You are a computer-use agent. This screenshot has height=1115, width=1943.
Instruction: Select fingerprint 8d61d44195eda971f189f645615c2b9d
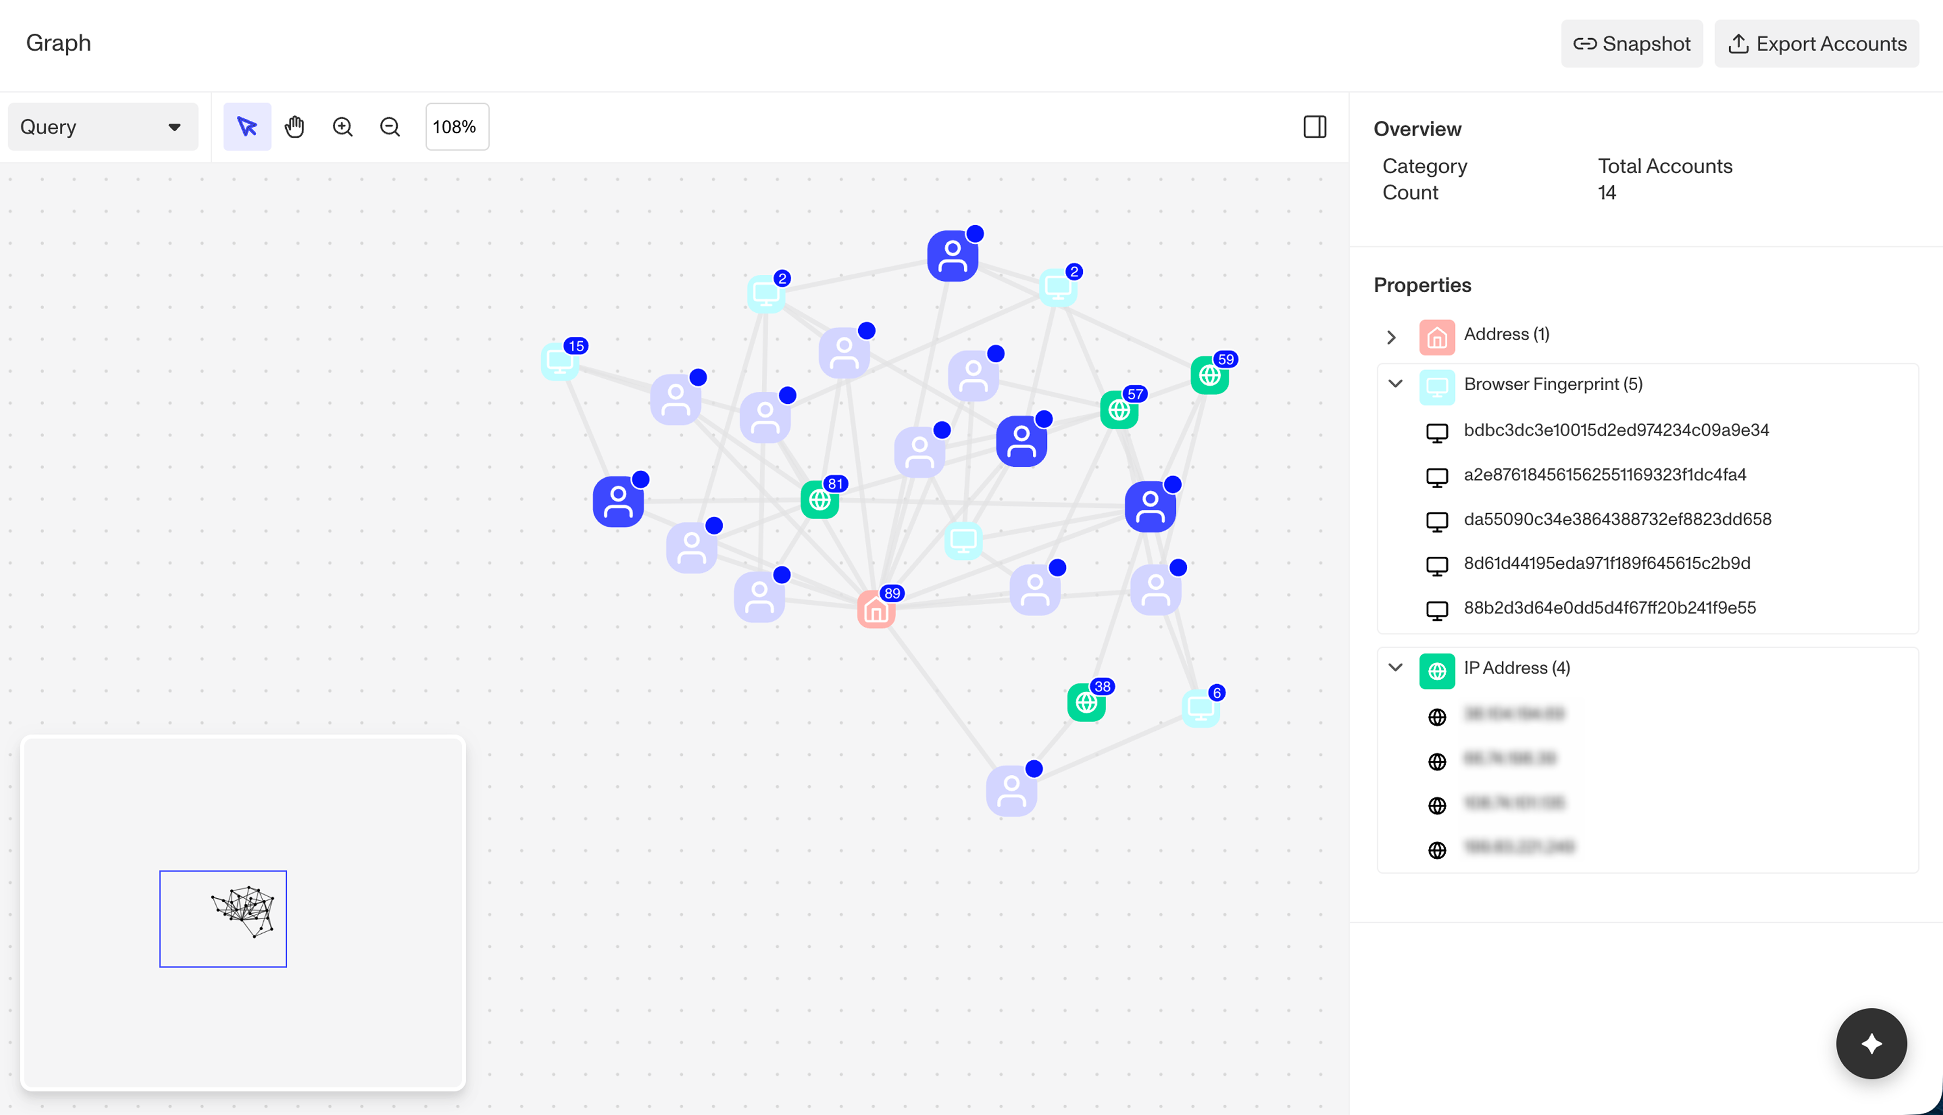(1607, 564)
